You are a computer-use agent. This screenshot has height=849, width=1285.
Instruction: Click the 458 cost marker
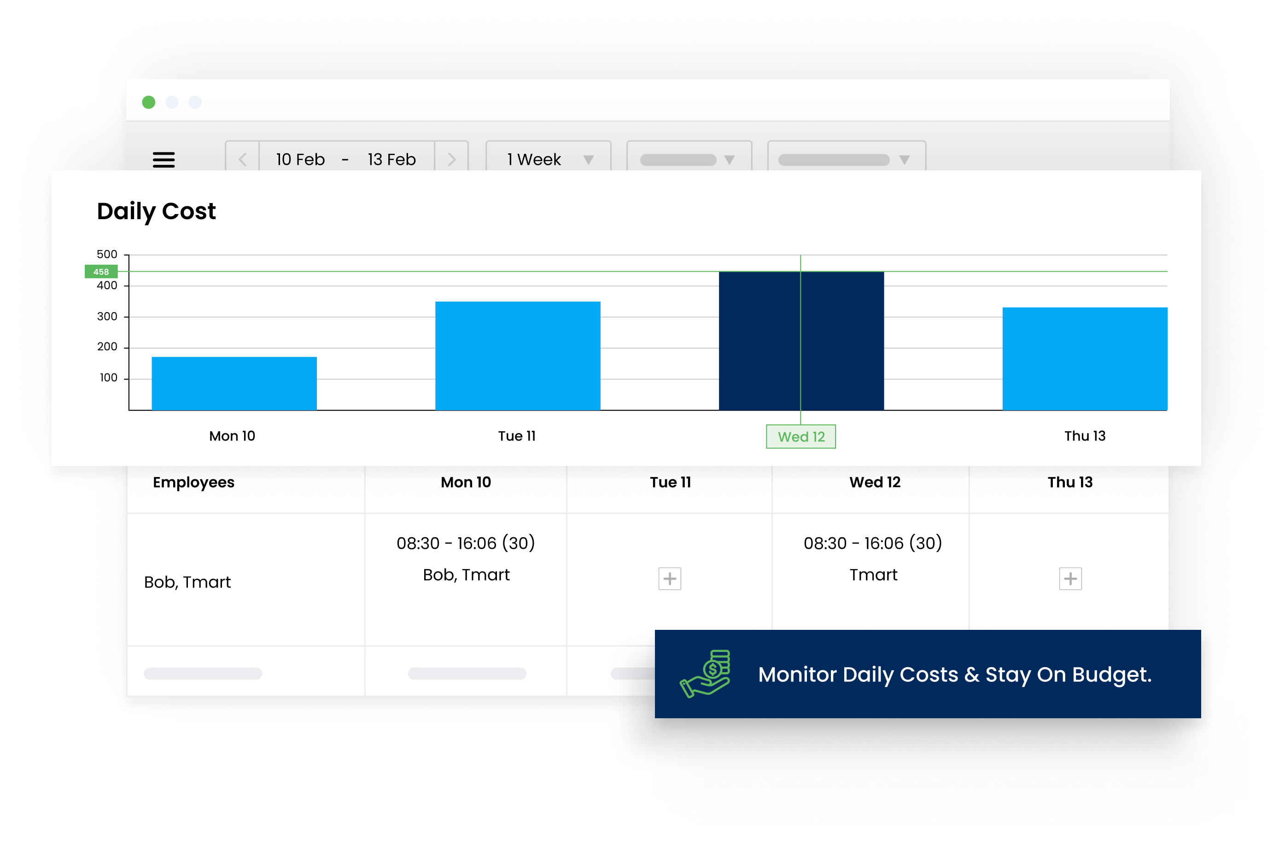click(101, 272)
